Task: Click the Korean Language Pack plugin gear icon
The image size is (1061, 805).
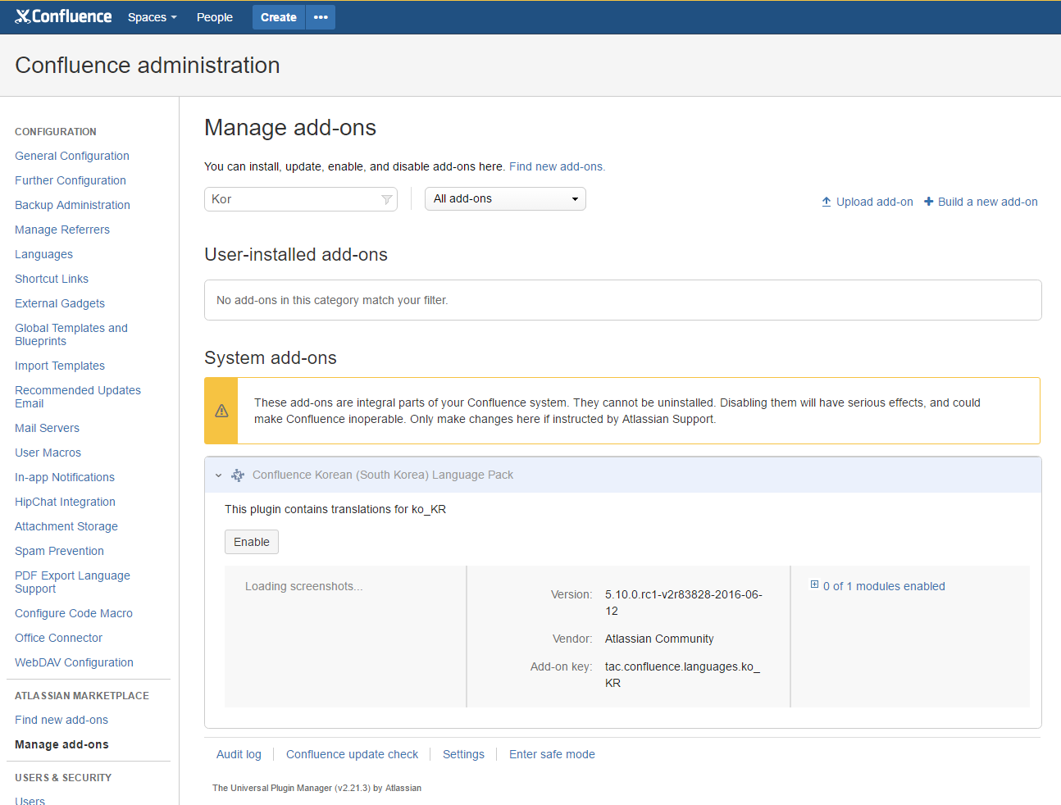Action: tap(238, 475)
